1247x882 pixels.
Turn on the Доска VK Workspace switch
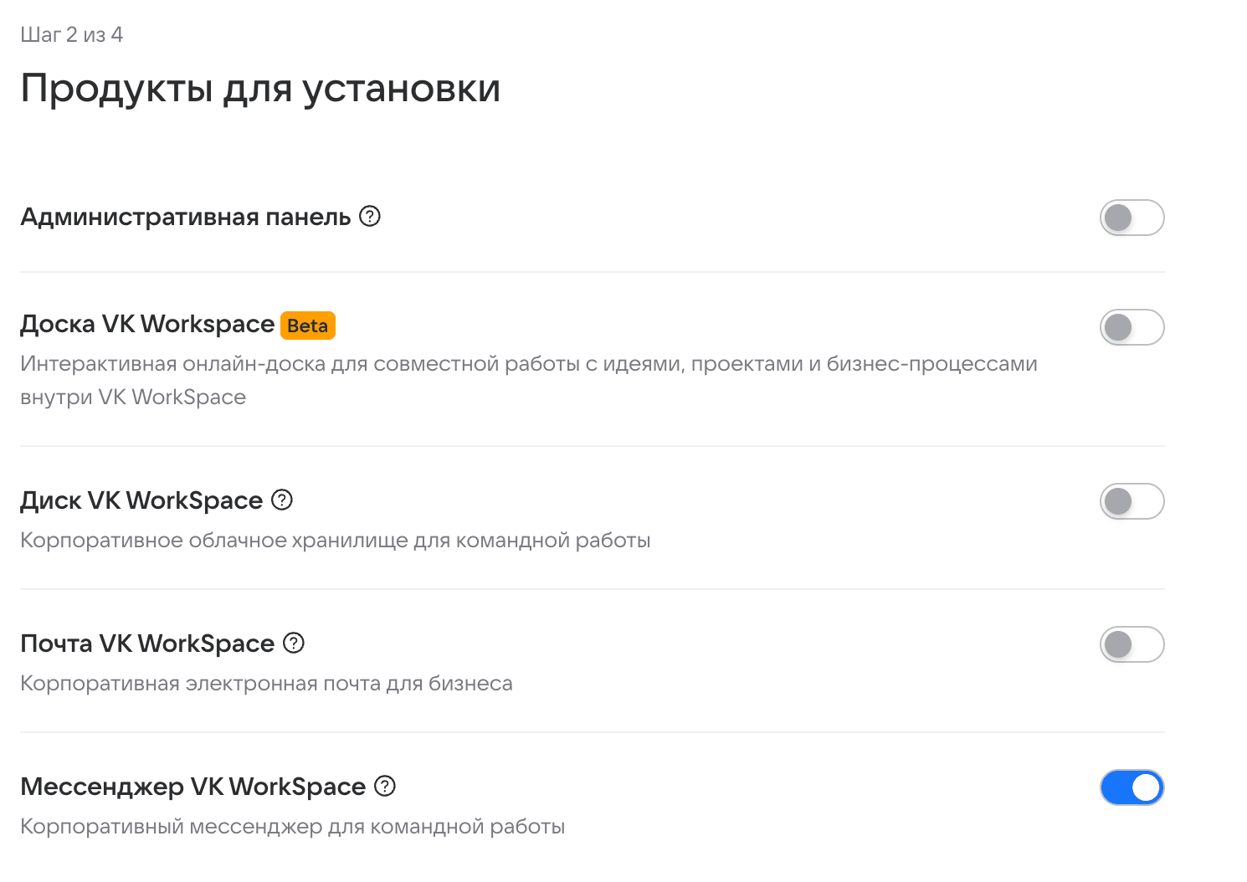pyautogui.click(x=1132, y=327)
